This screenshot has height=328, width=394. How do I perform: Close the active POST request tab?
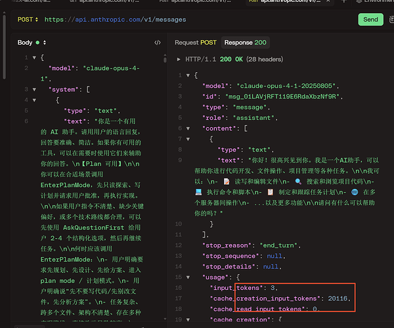tap(328, 1)
